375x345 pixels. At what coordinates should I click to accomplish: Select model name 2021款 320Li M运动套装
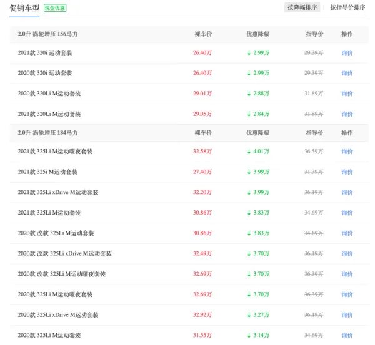coord(49,114)
